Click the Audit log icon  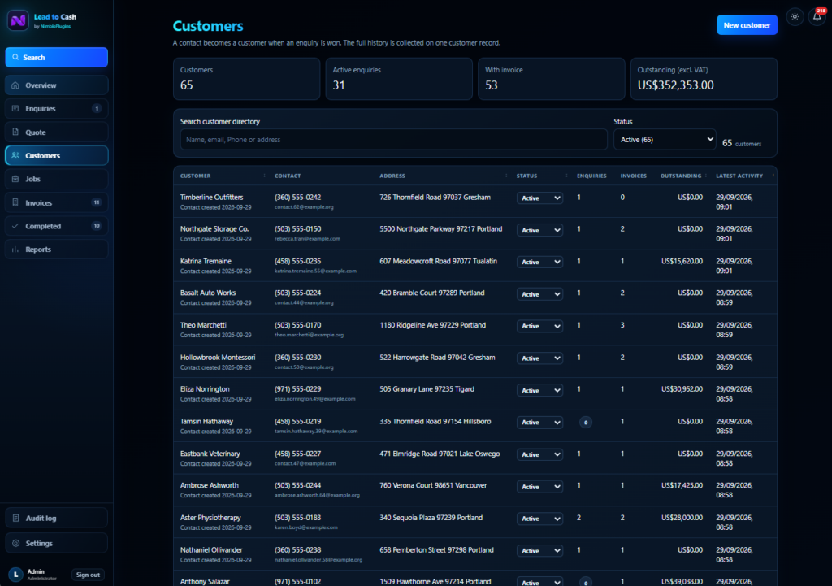(x=15, y=518)
